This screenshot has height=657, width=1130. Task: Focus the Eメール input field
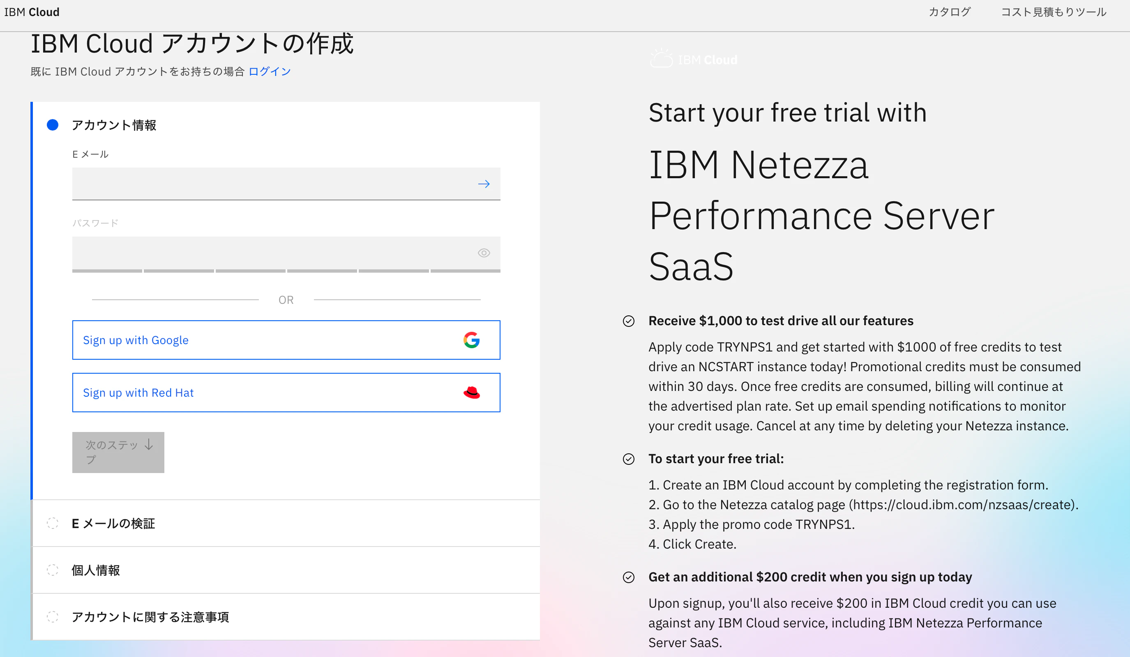[x=286, y=184]
